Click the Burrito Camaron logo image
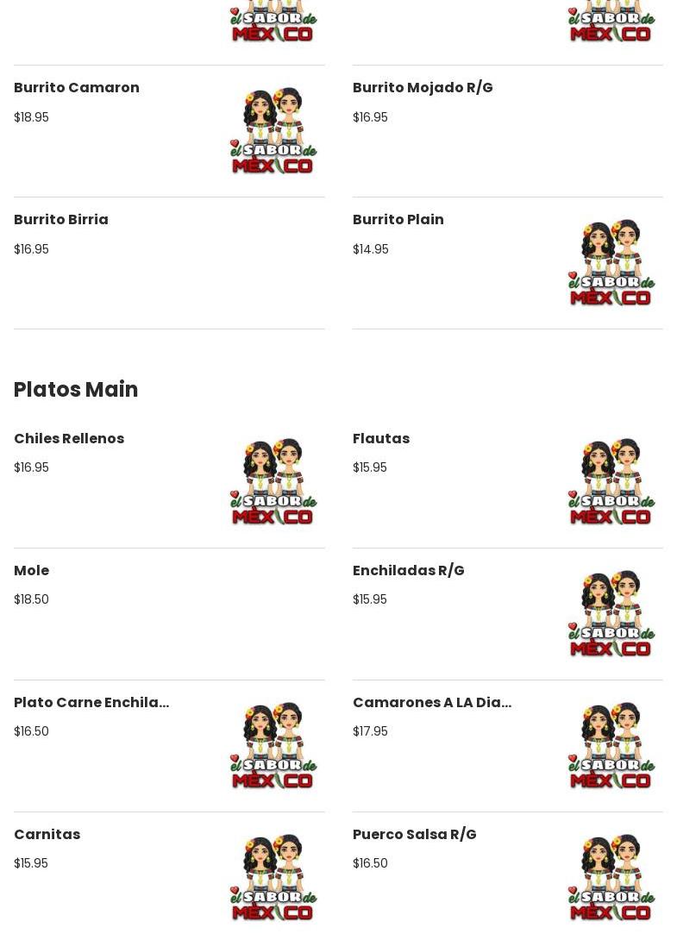The image size is (677, 934). coord(273,131)
